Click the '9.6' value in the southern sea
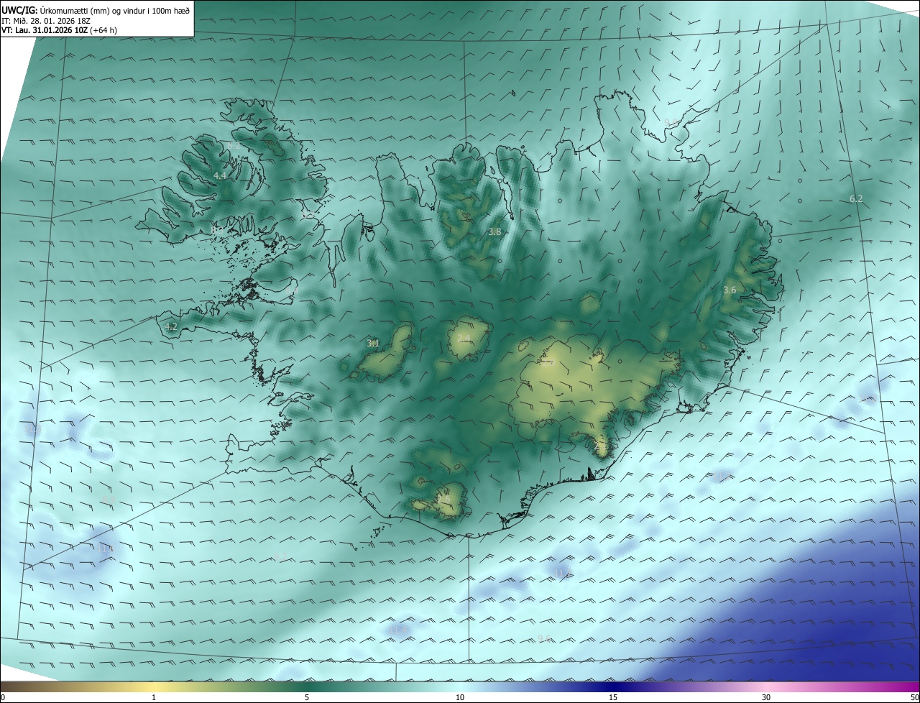This screenshot has width=920, height=703. [x=544, y=638]
